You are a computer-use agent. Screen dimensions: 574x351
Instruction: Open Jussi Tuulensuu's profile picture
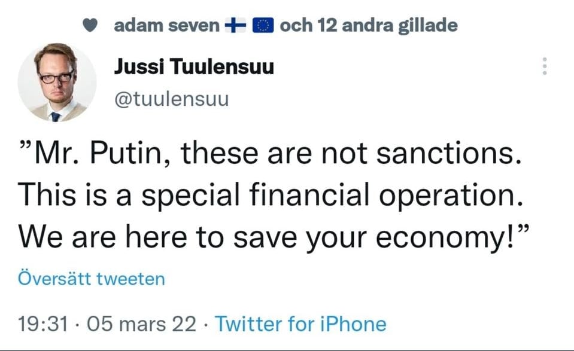point(57,81)
